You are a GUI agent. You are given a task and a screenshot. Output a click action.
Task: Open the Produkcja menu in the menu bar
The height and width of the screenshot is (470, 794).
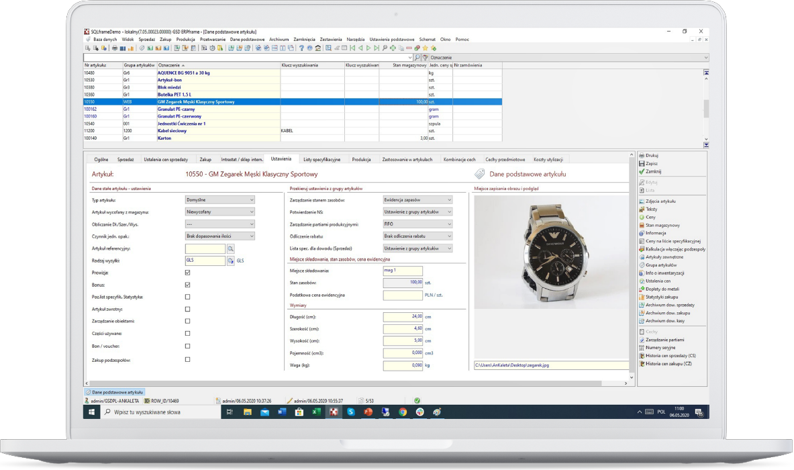(185, 40)
